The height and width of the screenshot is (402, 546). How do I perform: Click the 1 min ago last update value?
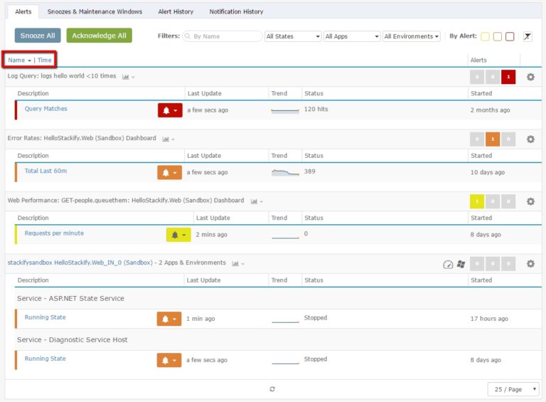200,318
